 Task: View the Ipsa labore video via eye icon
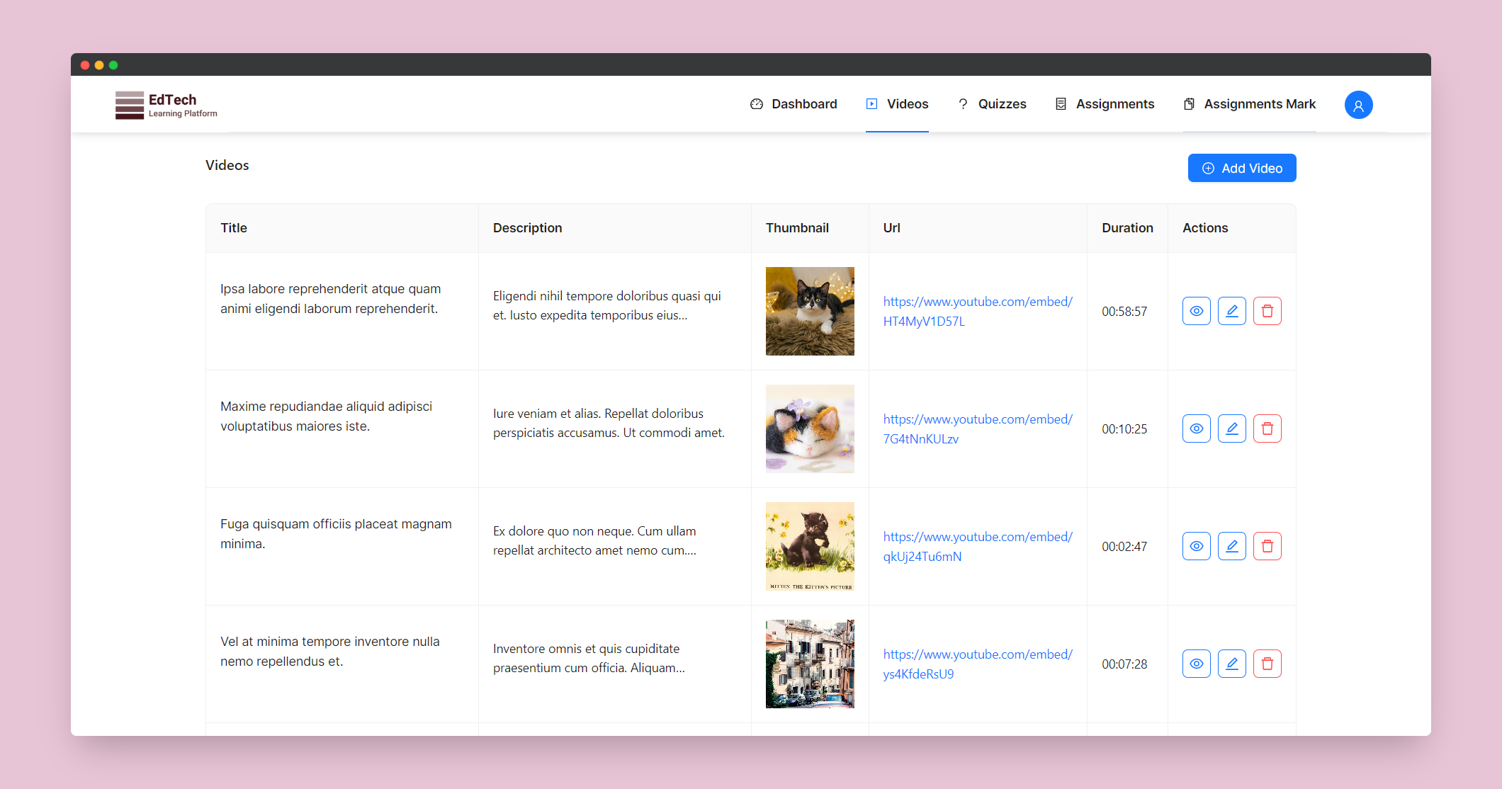[x=1196, y=311]
